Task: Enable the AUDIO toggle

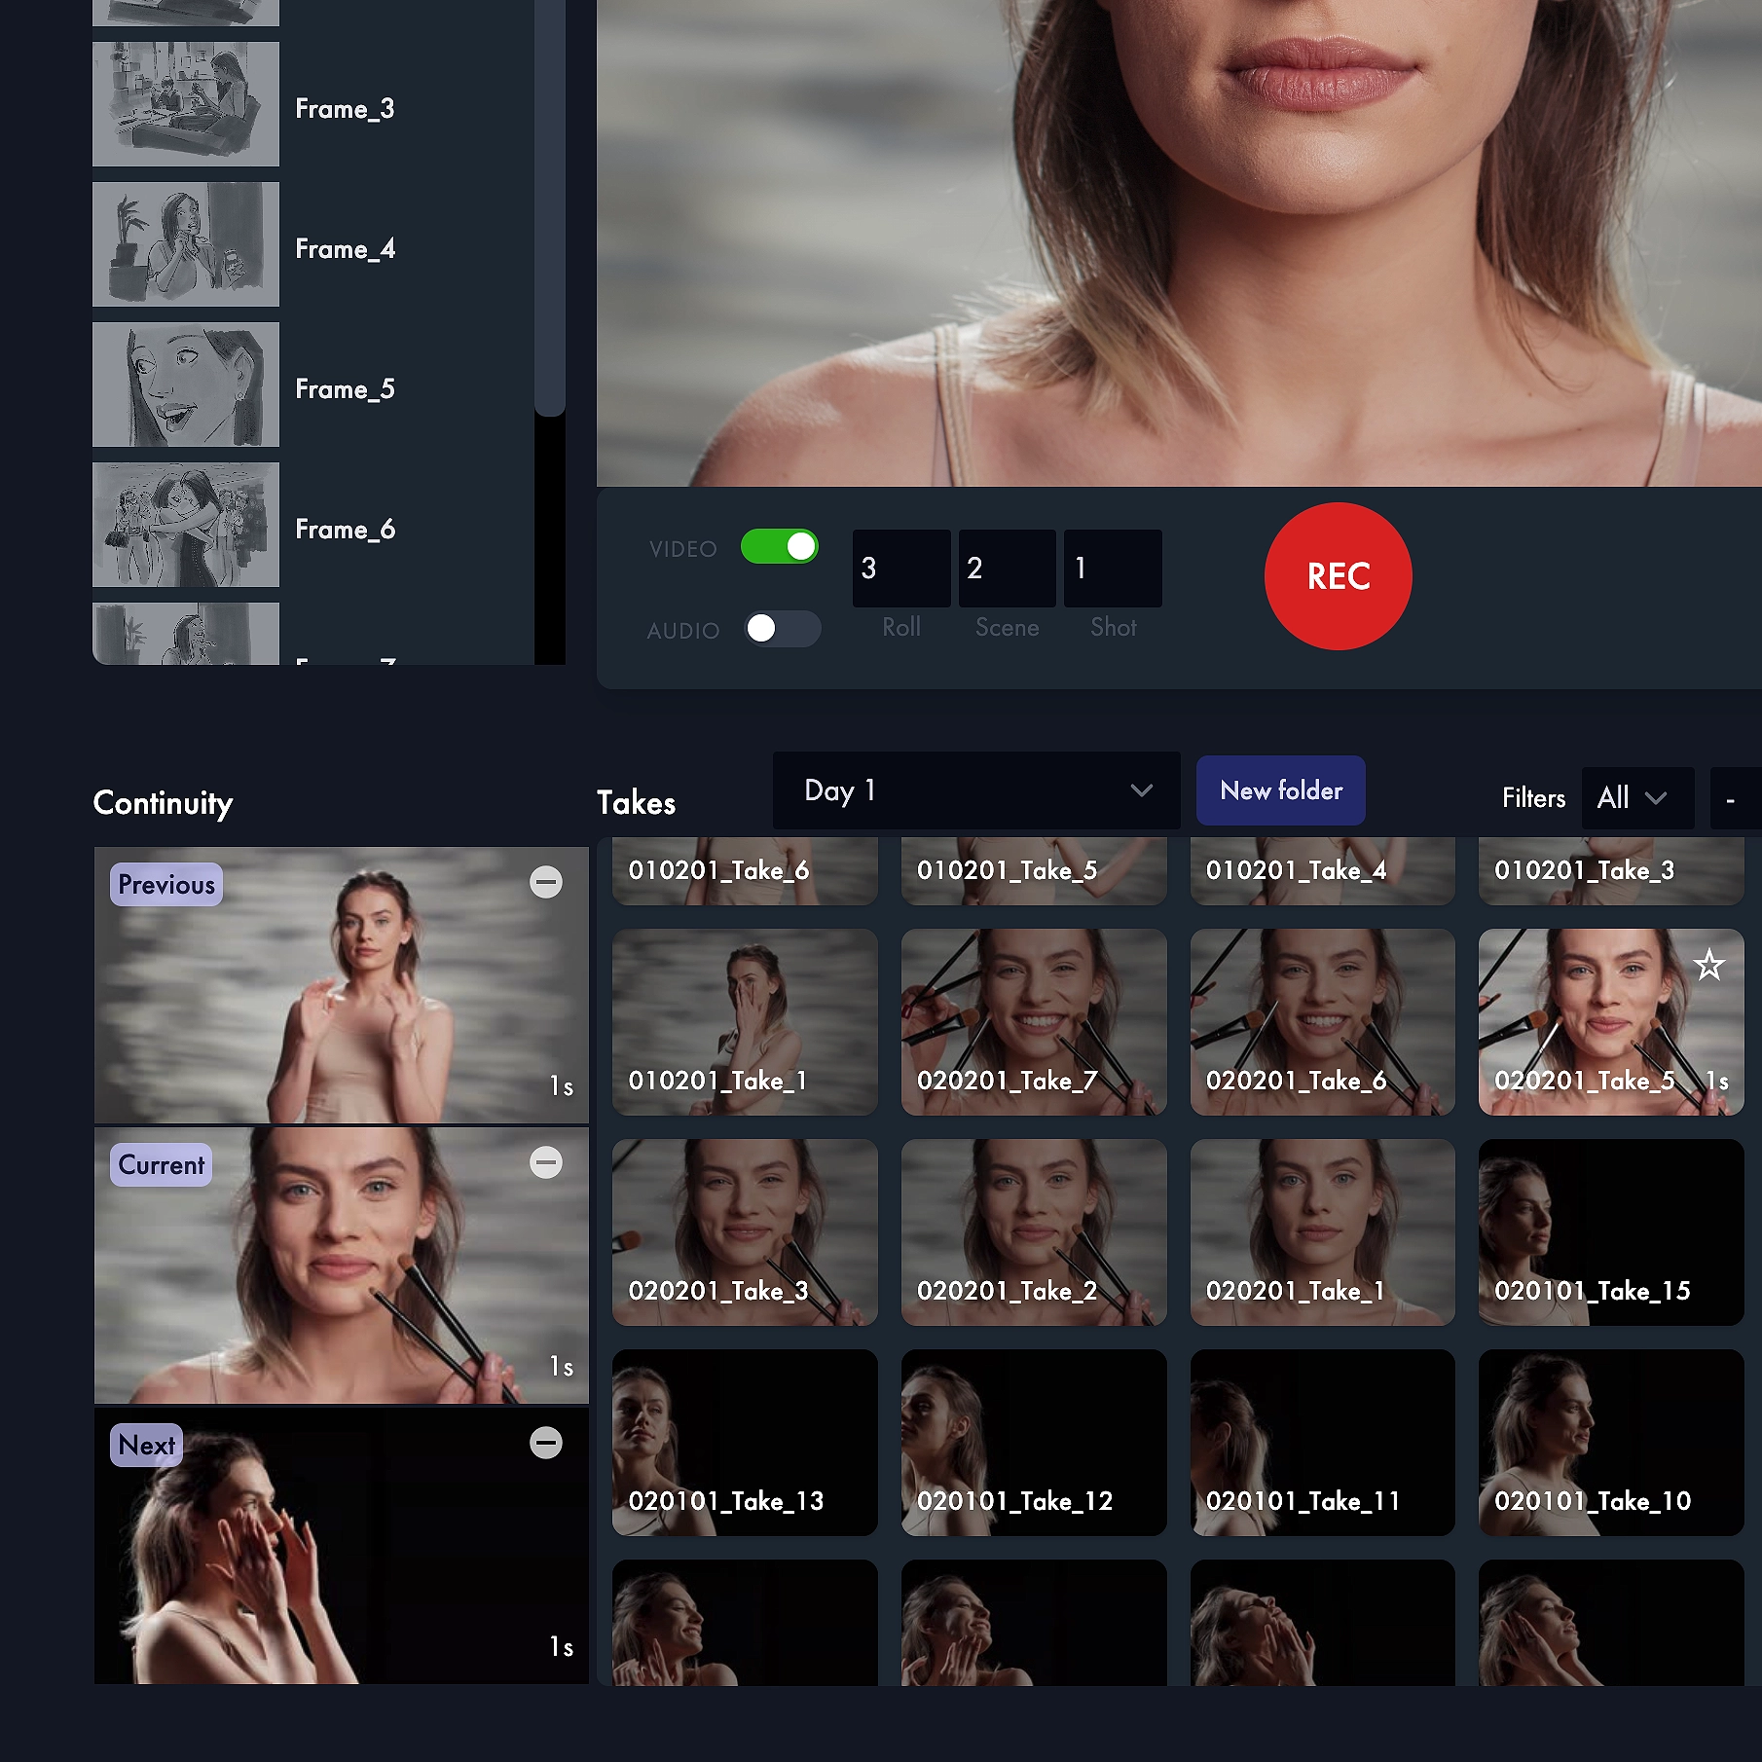Action: [x=782, y=629]
